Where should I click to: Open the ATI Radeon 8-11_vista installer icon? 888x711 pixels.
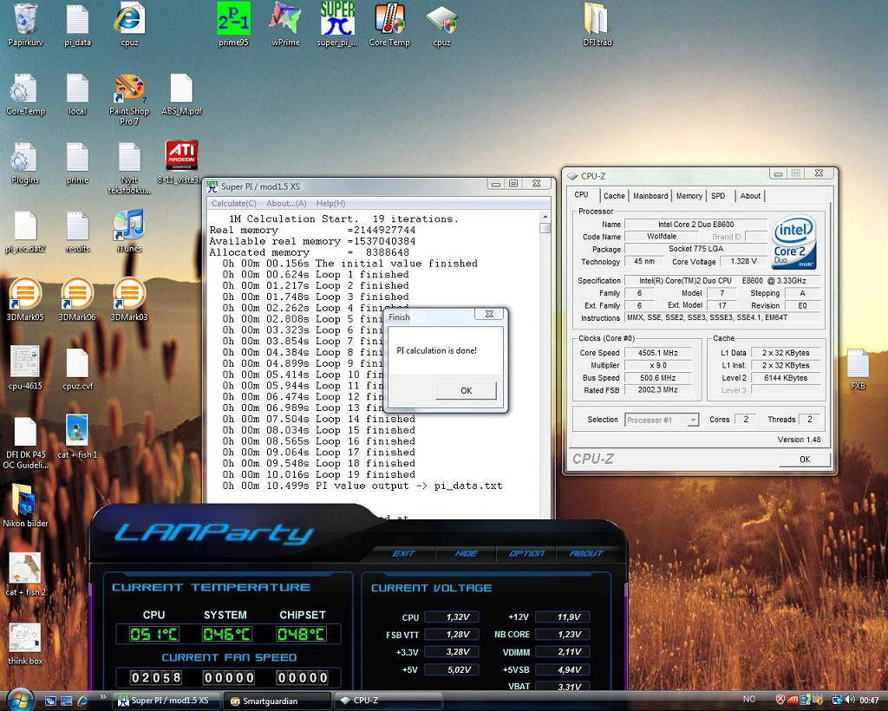tap(181, 162)
